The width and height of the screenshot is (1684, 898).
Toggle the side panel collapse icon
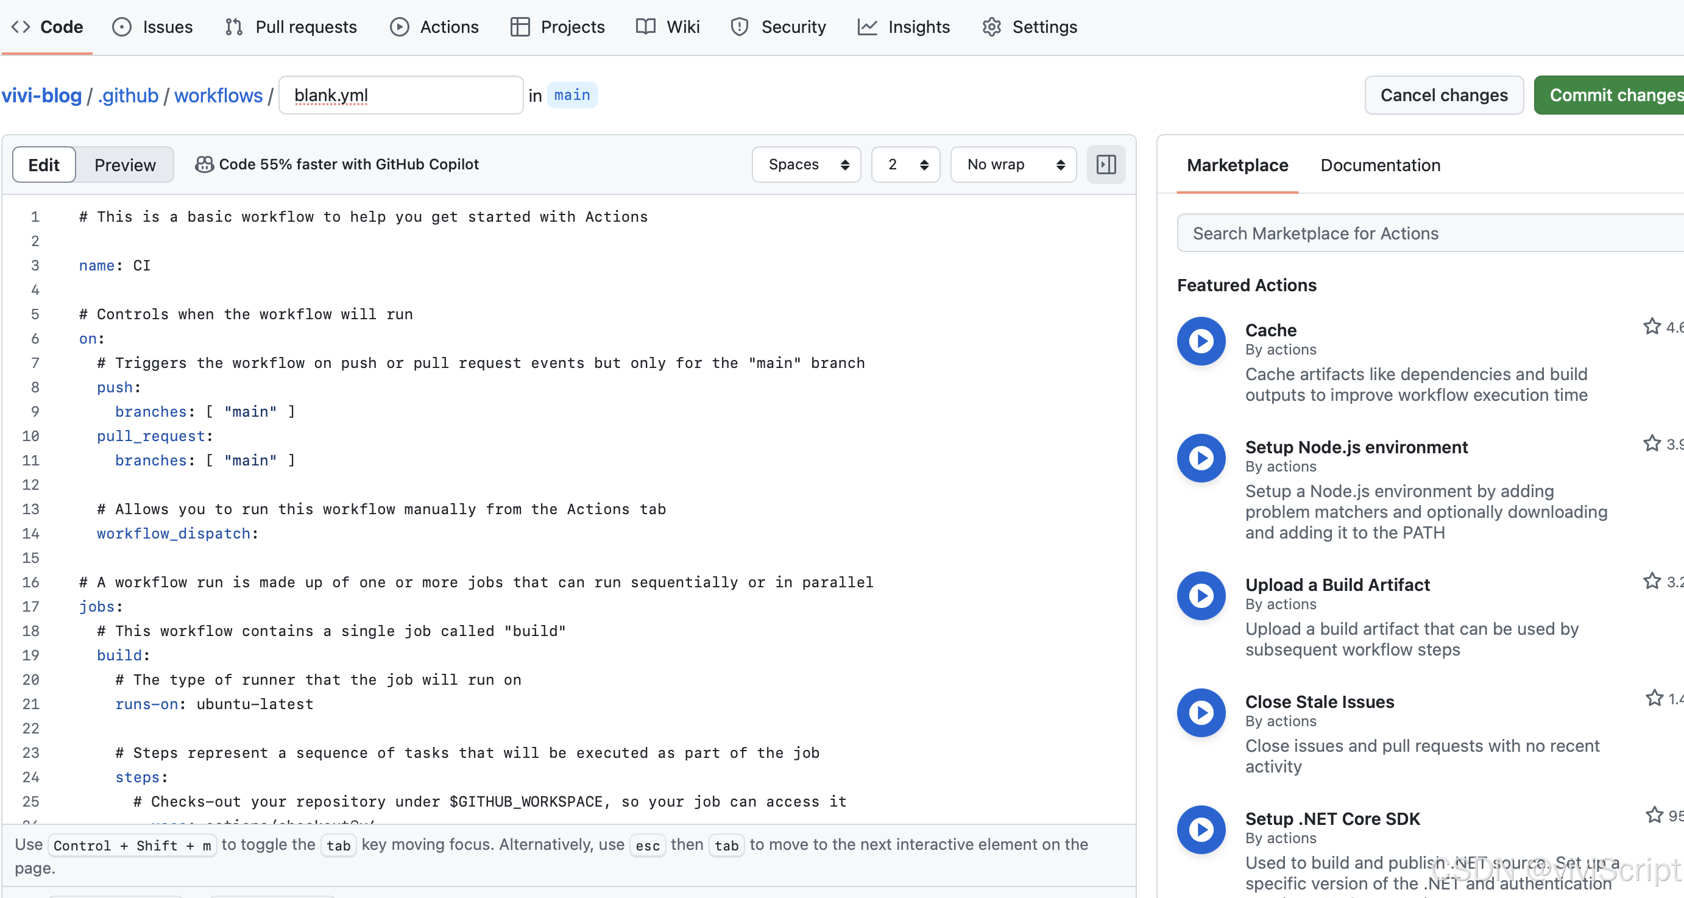[1106, 164]
